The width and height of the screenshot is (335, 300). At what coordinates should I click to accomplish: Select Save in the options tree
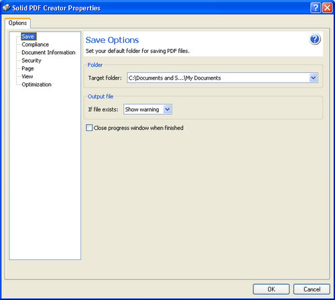28,36
